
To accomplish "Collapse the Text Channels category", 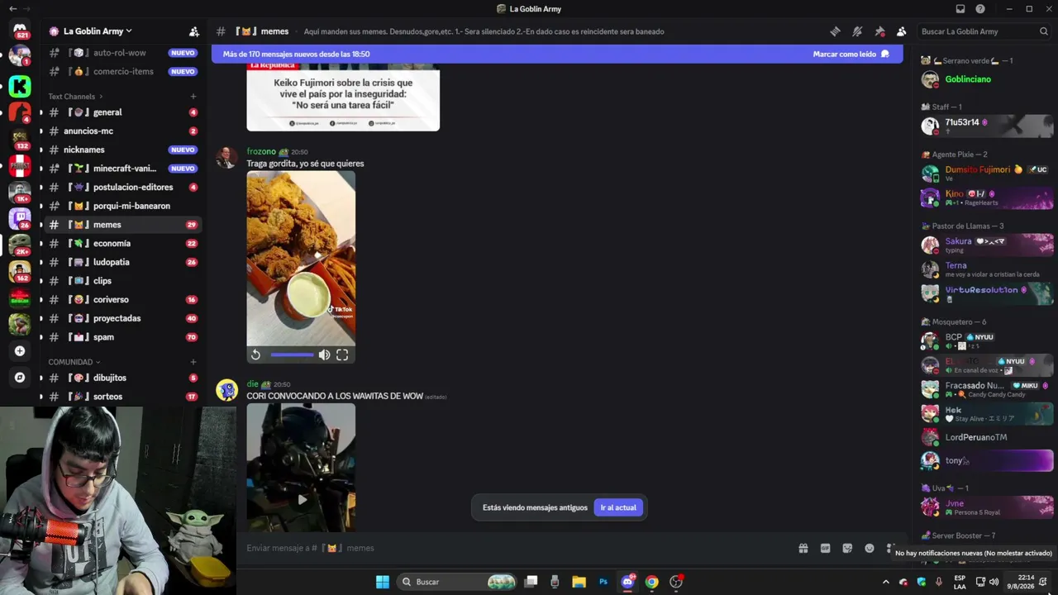I will click(75, 97).
